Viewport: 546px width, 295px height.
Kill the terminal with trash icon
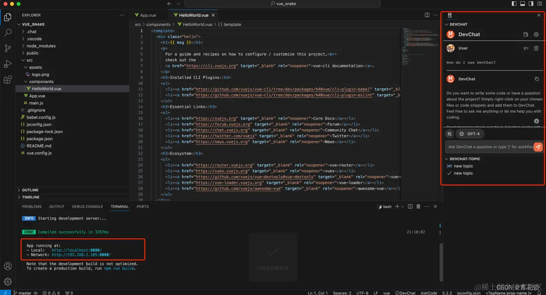point(418,206)
